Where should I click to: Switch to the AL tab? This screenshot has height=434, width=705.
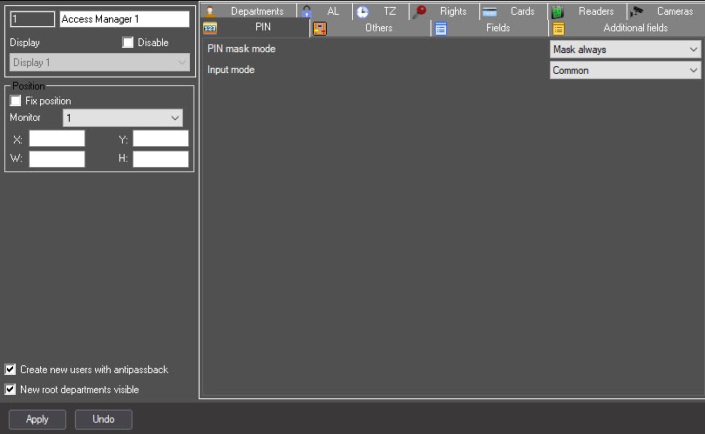pos(325,11)
